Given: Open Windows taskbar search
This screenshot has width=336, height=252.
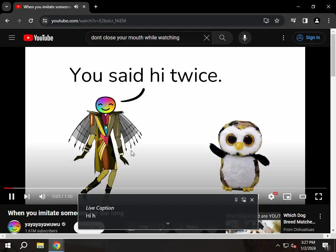Looking at the screenshot, I should 24,245.
